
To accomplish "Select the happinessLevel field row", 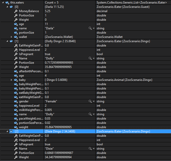I will [86, 106].
